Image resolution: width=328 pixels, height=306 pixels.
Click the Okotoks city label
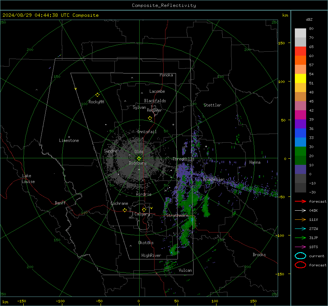(x=146, y=243)
